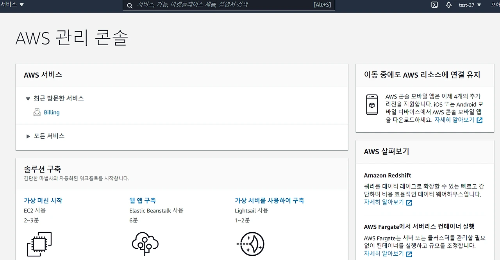
Task: Click the AWS 서비스 panel heading
Action: 43,75
